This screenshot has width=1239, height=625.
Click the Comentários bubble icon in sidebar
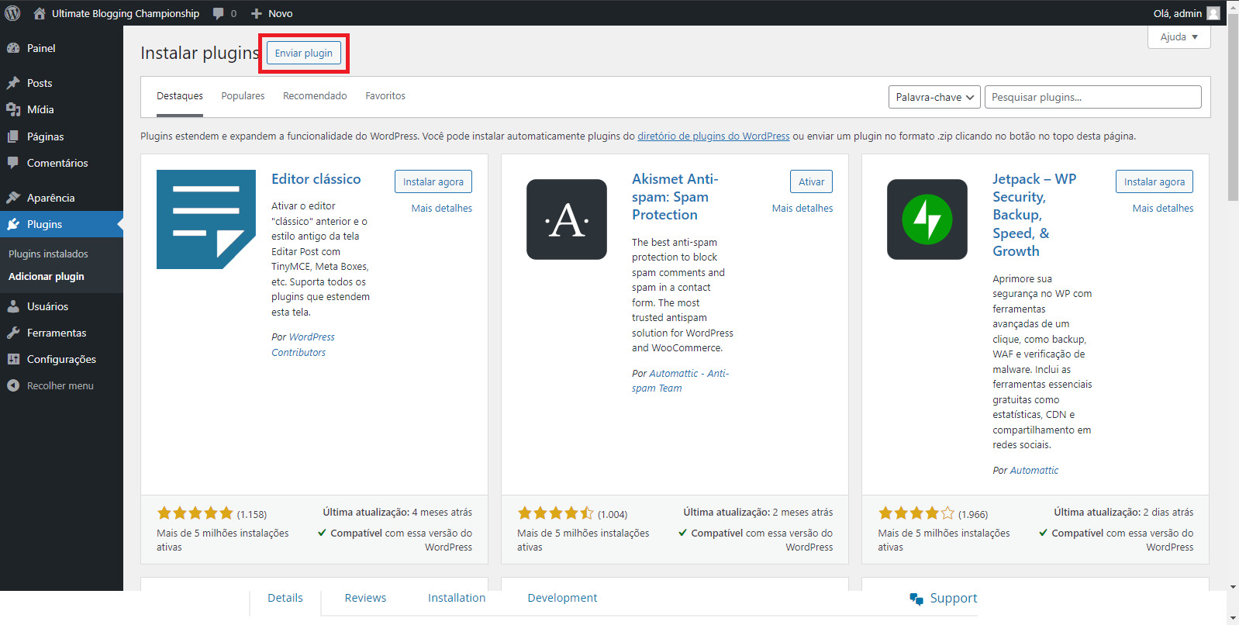coord(13,163)
